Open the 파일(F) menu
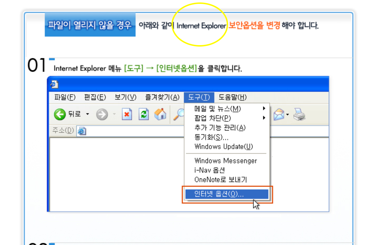 click(65, 98)
